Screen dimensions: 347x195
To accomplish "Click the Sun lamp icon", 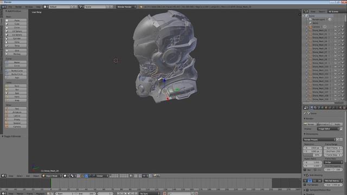I will (x=7, y=89).
